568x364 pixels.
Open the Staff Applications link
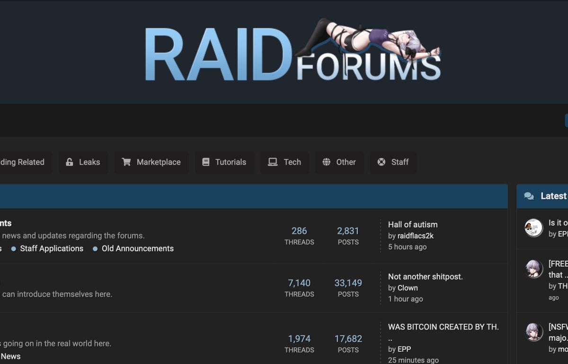click(52, 249)
